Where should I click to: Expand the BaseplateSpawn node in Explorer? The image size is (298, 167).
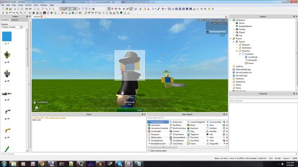[234, 26]
